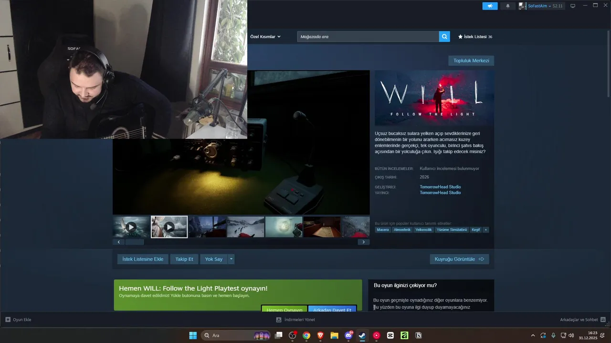This screenshot has width=611, height=343.
Task: Open the green A app in taskbar
Action: coord(404,335)
